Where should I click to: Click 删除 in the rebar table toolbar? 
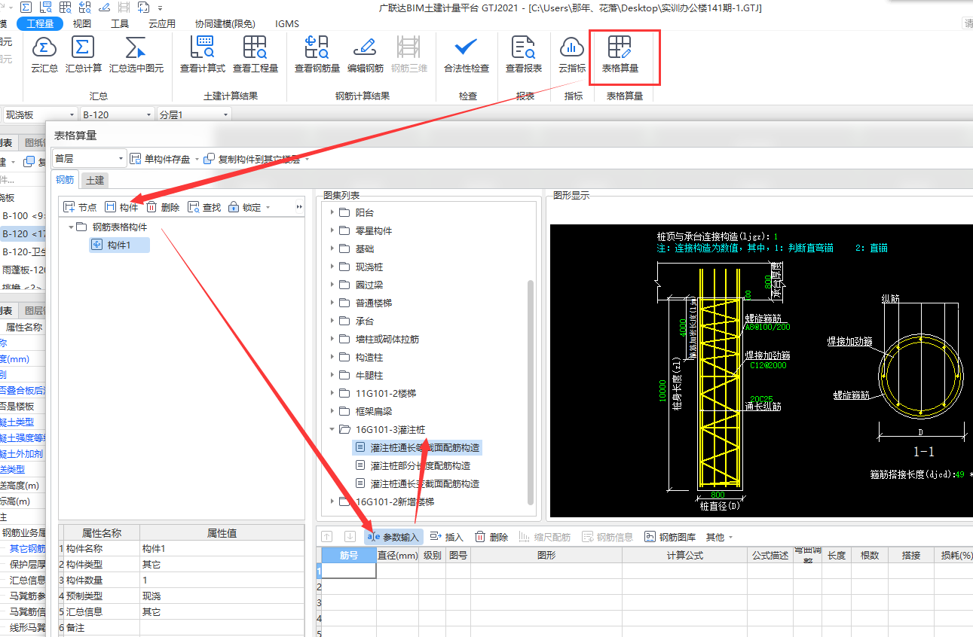click(491, 537)
